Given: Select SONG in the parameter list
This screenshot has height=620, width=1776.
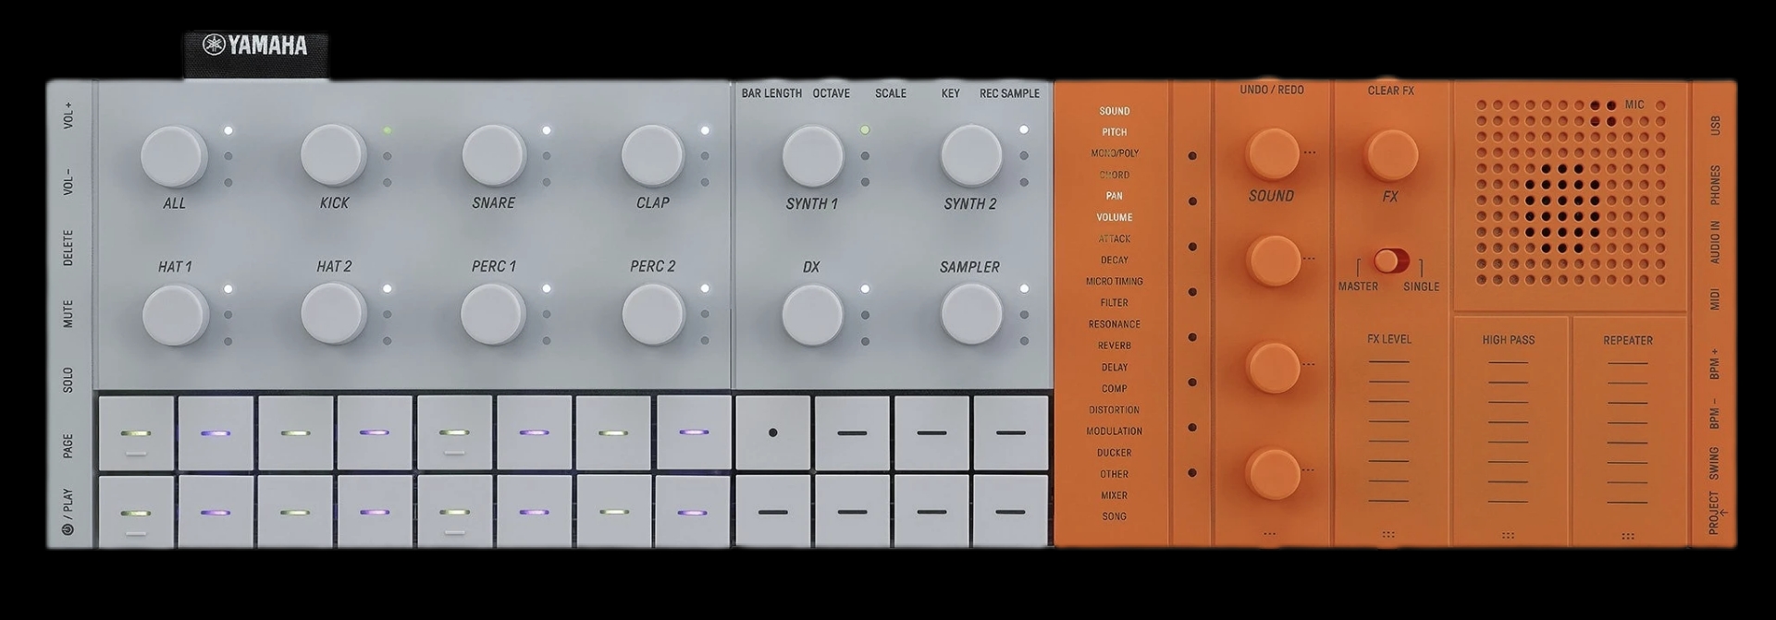Looking at the screenshot, I should coord(1115,517).
